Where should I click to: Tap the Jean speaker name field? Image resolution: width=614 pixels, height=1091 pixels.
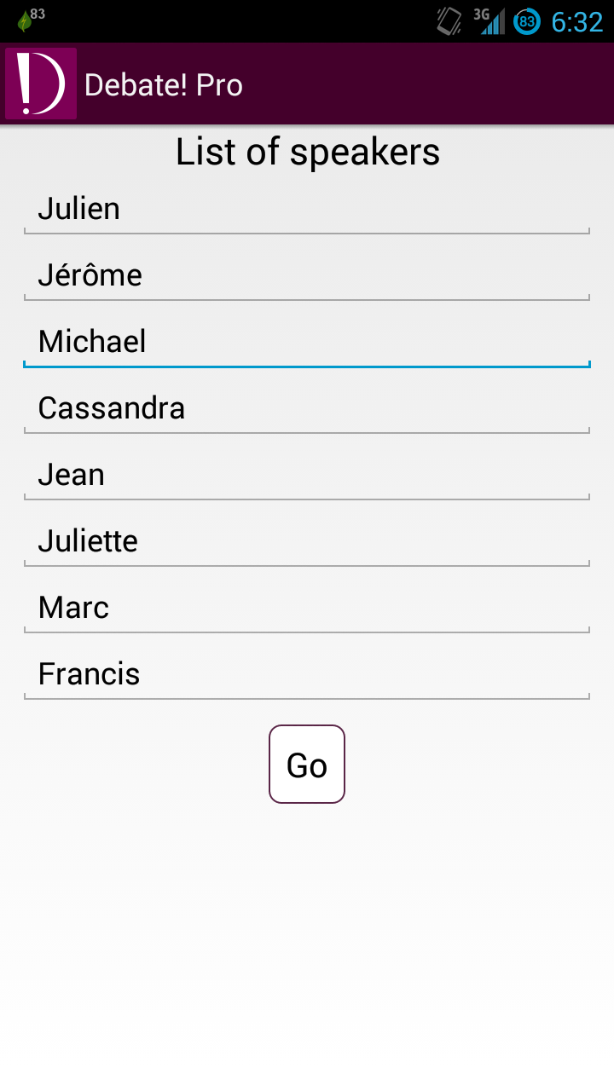tap(307, 476)
